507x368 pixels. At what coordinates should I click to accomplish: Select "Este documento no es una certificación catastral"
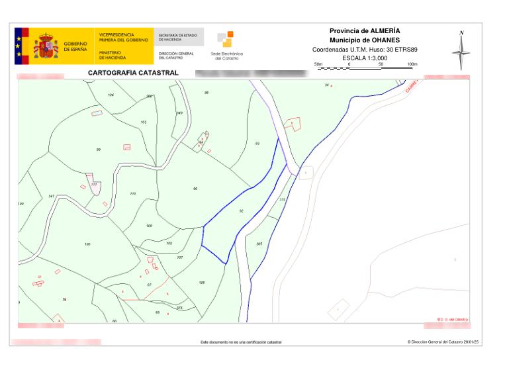point(241,342)
